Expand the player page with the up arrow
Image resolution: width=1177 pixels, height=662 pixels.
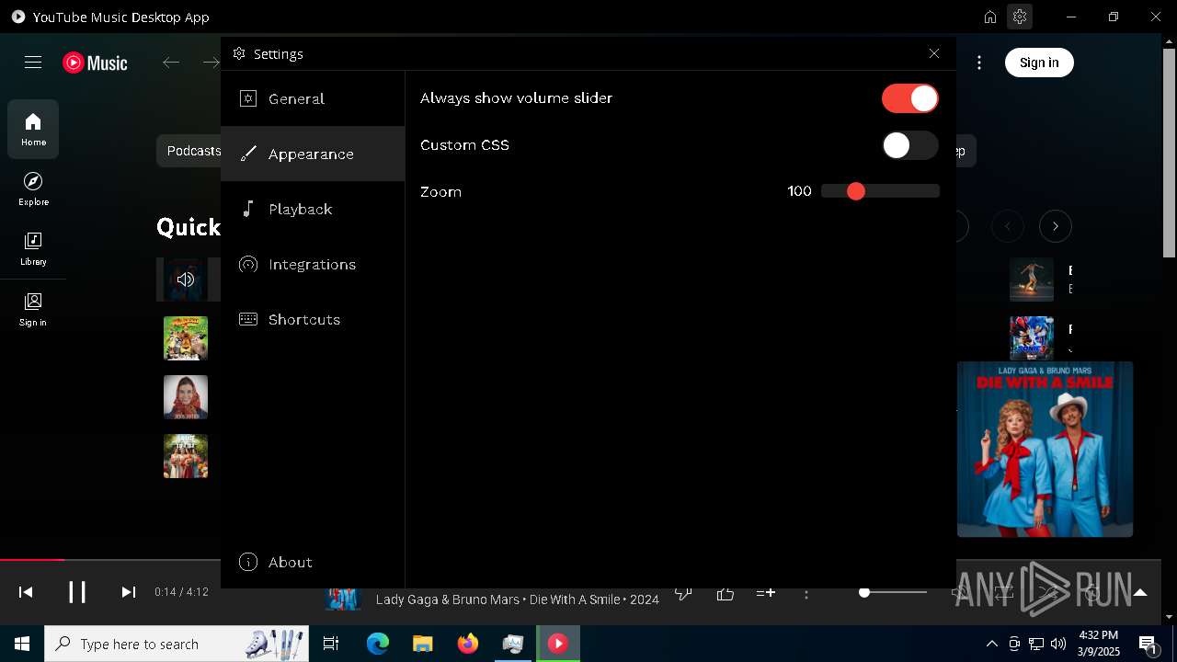pos(1140,592)
